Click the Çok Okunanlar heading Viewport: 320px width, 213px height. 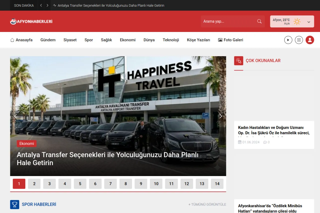pos(263,61)
